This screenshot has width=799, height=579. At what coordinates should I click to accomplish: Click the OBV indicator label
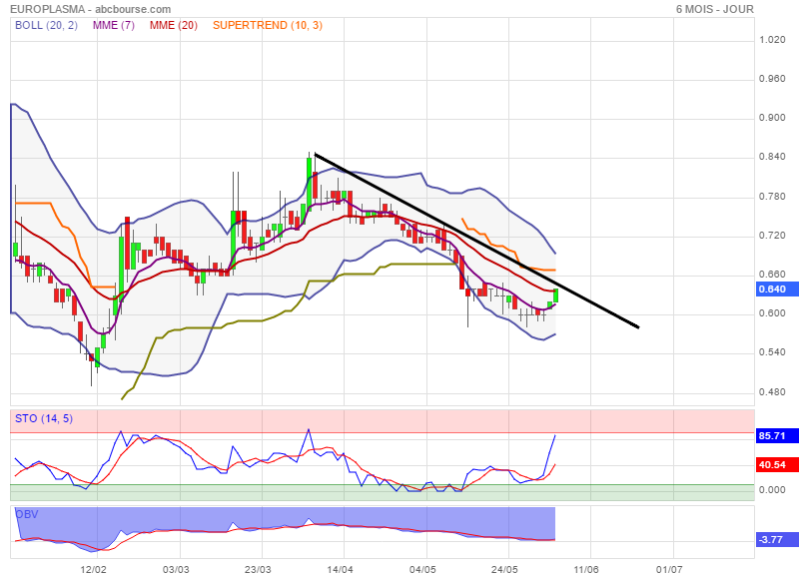point(27,514)
